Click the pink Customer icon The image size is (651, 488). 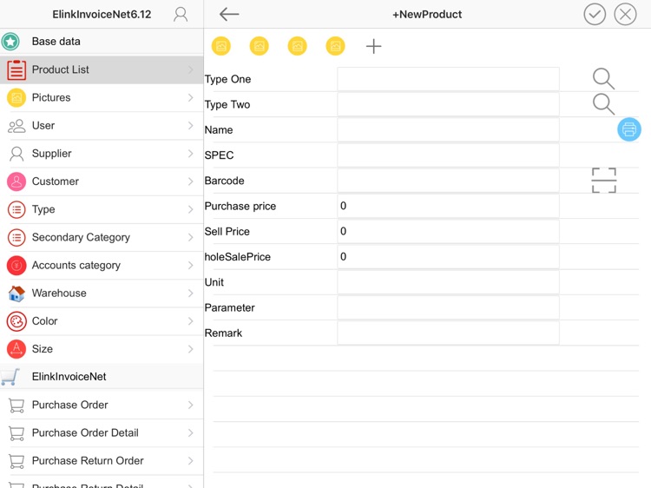click(x=16, y=181)
